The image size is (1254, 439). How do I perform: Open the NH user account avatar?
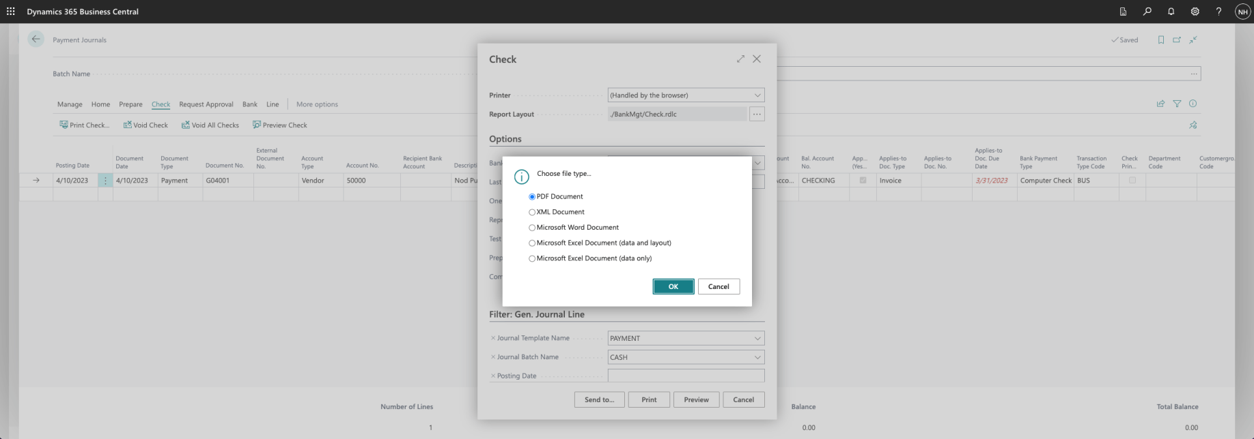(x=1242, y=12)
